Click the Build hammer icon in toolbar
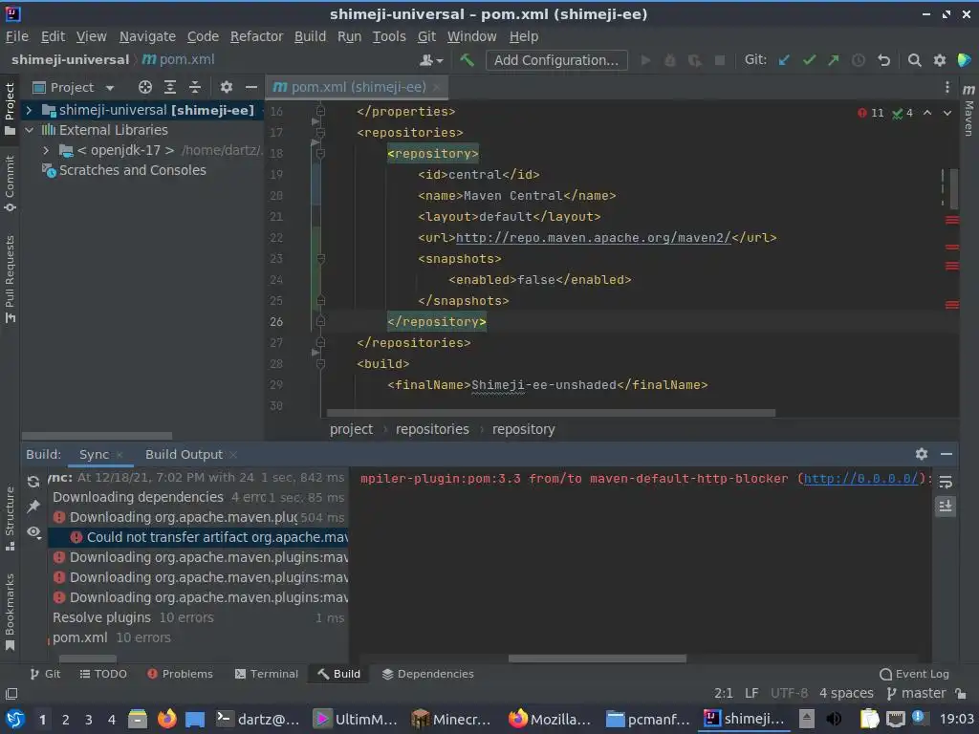This screenshot has height=734, width=979. 467,60
